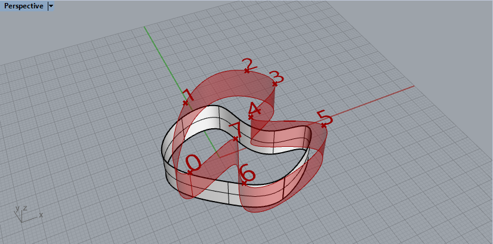The image size is (493, 244).
Task: Select the point marker labeled 0
Action: (x=190, y=172)
